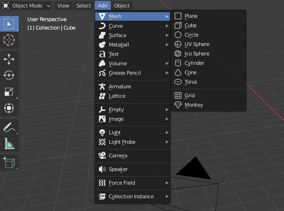This screenshot has width=284, height=211.
Task: Add an Armature object
Action: point(133,86)
